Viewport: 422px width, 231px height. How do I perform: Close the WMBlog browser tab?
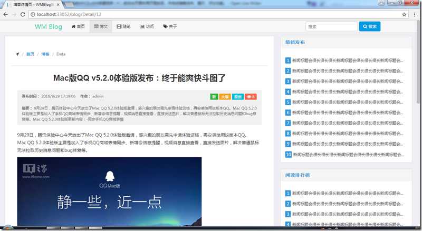click(x=58, y=5)
